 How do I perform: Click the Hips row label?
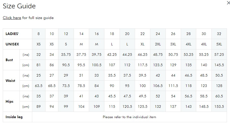coord(9,101)
